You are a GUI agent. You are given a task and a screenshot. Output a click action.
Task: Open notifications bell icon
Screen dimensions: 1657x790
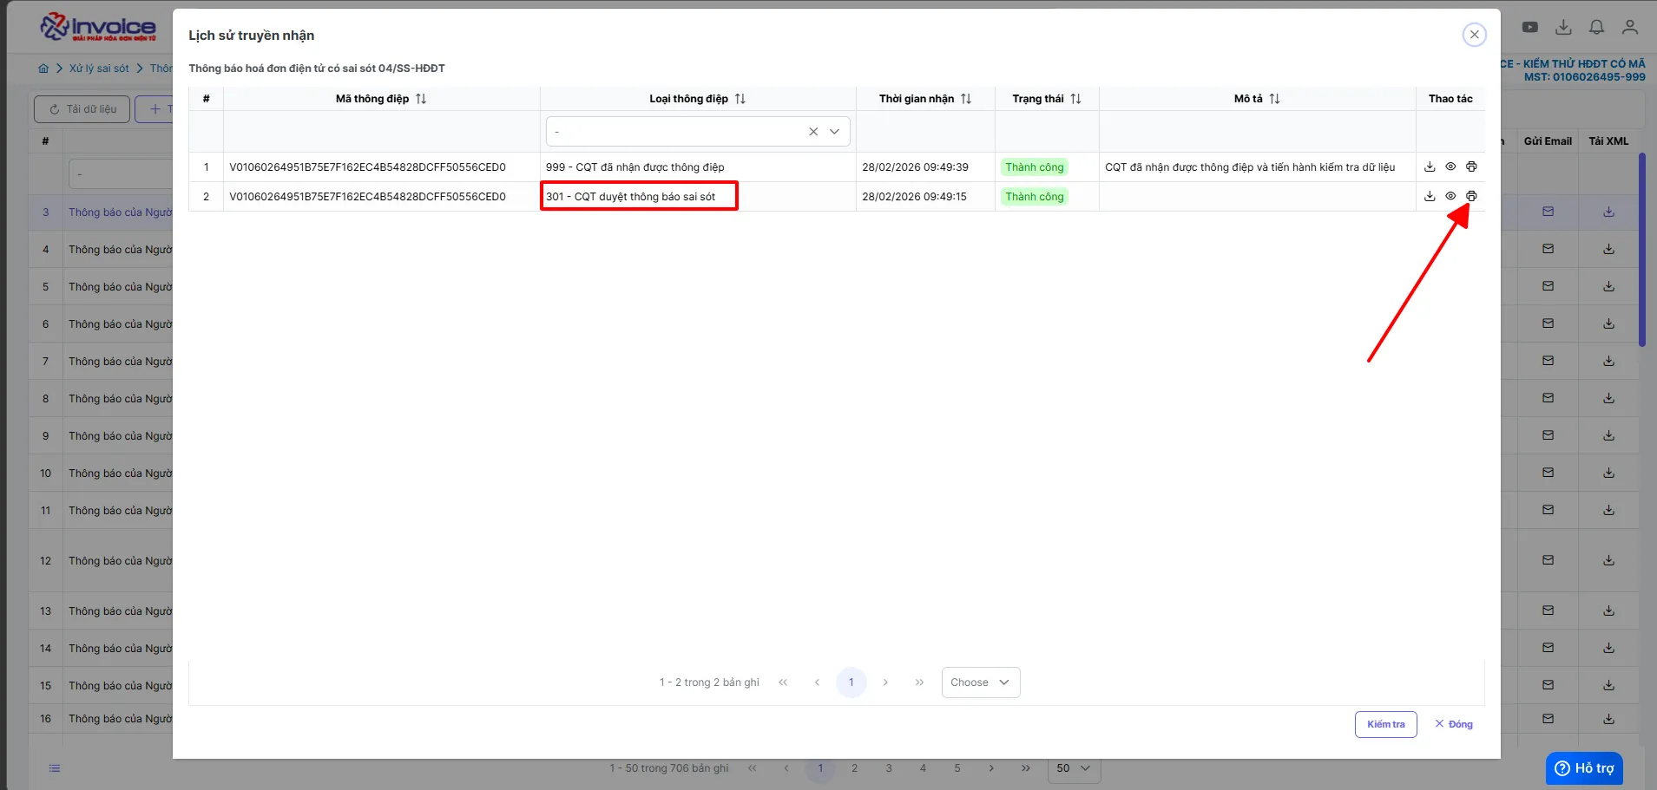(x=1596, y=27)
